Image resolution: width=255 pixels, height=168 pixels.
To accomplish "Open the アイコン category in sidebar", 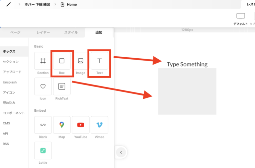I will [x=9, y=92].
